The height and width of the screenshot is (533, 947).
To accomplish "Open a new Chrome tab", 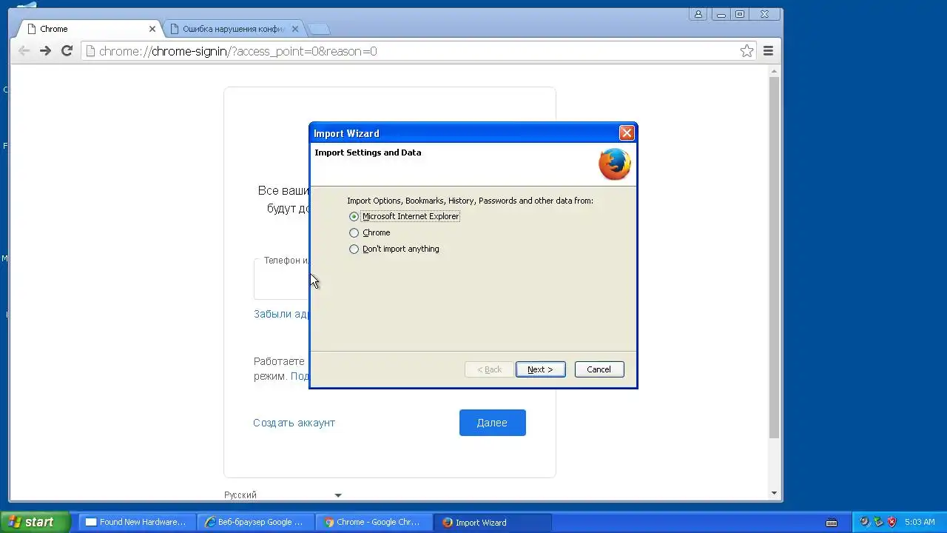I will pos(319,29).
